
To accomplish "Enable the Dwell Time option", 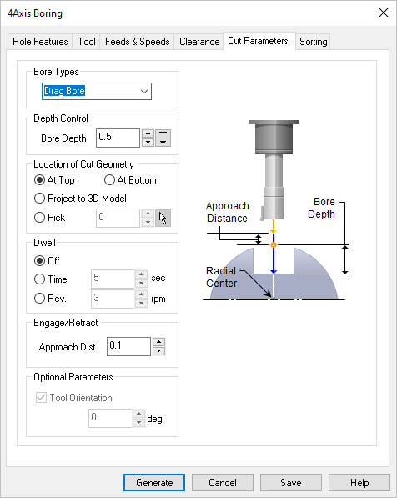I will coord(51,279).
